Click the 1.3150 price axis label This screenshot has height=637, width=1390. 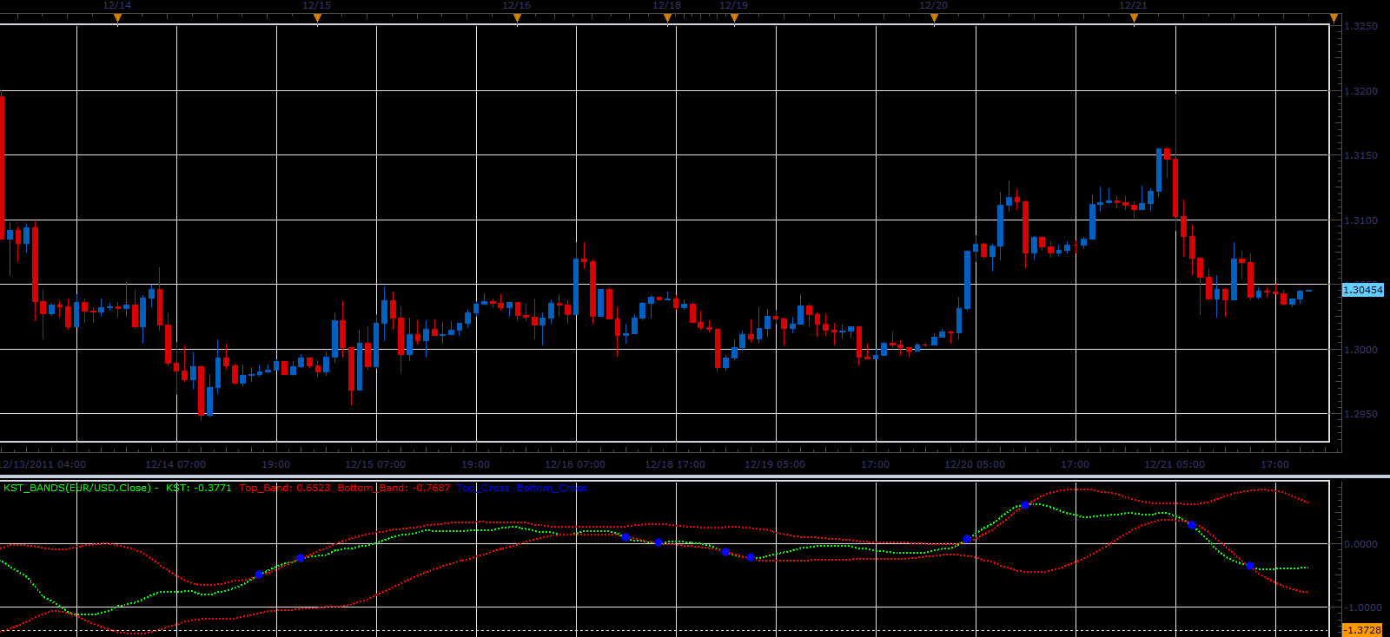[1360, 155]
